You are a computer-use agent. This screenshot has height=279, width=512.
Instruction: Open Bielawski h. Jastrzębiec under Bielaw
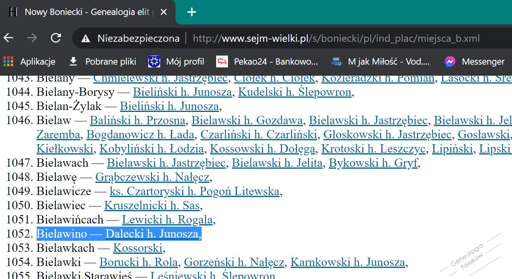pos(368,121)
